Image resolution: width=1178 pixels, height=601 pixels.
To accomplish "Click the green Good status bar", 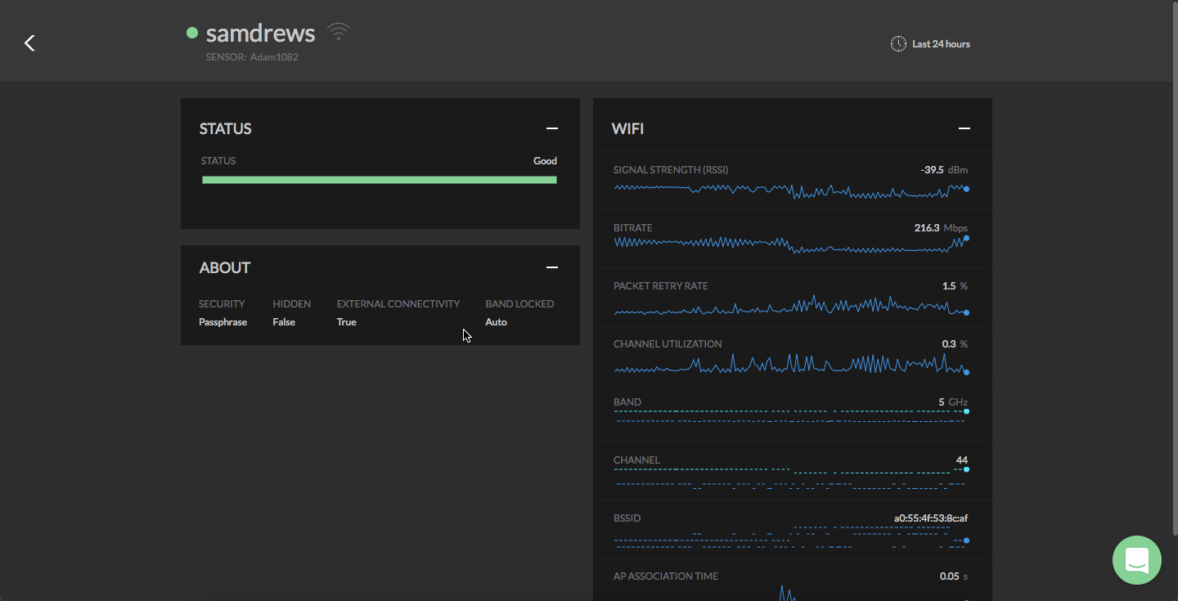I will (379, 180).
